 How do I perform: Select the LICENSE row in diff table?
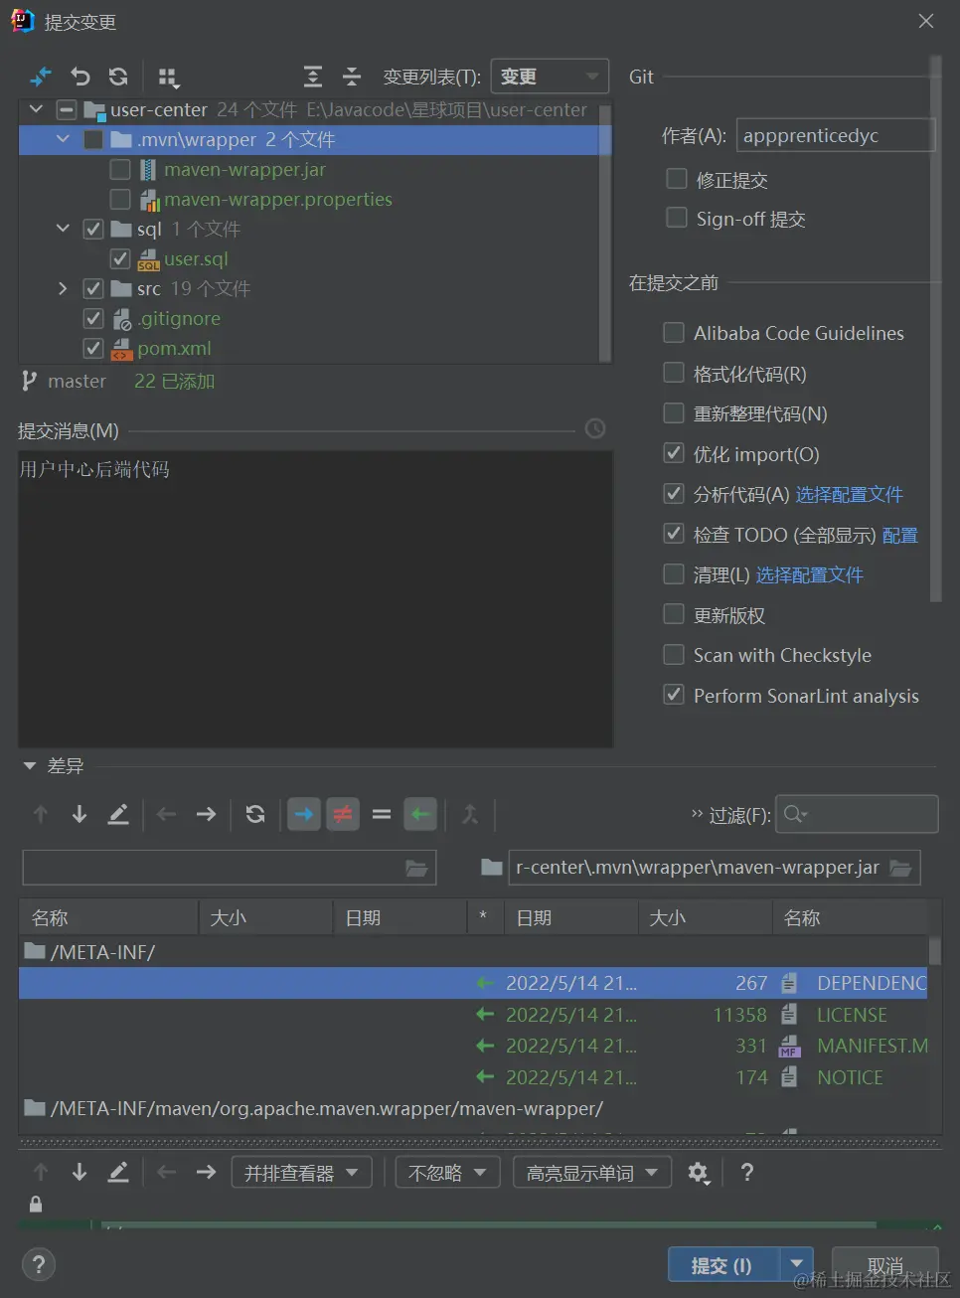(473, 1015)
